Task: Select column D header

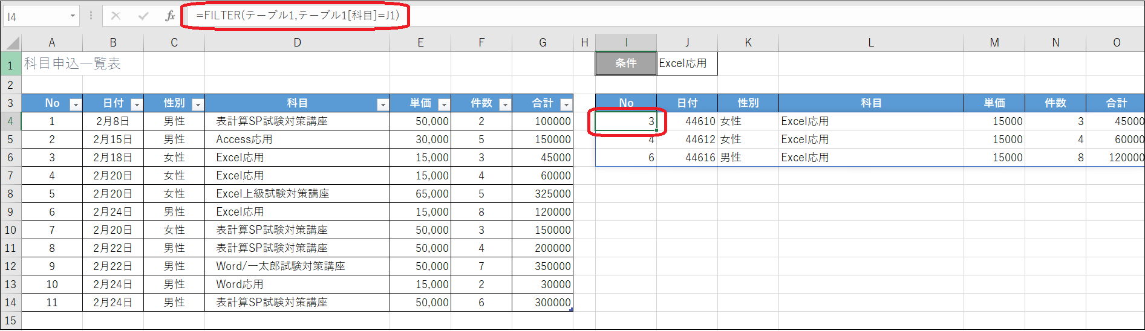Action: tap(297, 43)
